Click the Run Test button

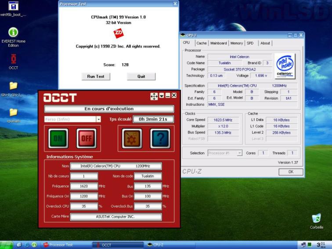tap(95, 76)
